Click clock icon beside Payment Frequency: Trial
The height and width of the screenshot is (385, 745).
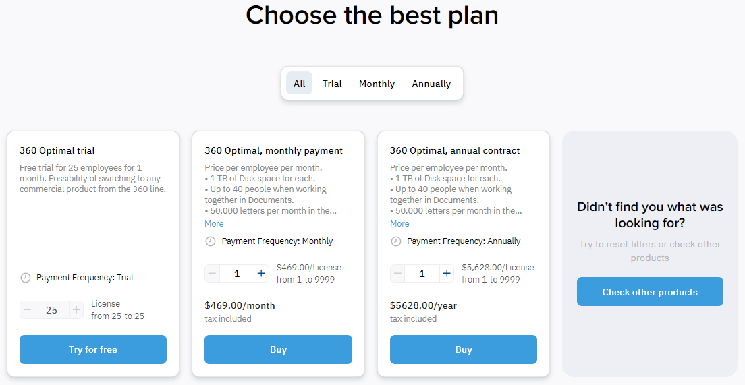click(26, 278)
